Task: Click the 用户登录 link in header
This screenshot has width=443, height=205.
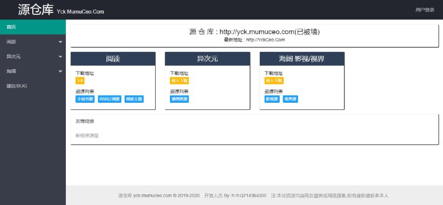Action: tap(425, 10)
